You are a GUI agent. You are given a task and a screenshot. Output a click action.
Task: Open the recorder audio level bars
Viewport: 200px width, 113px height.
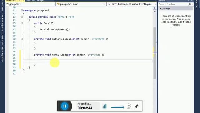tap(104, 106)
